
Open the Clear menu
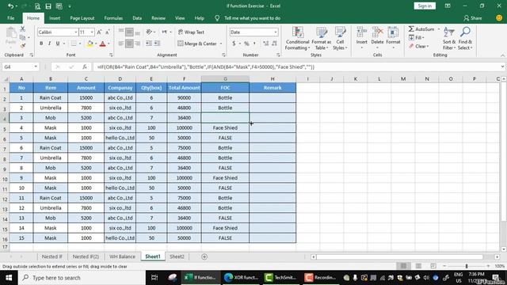(419, 47)
